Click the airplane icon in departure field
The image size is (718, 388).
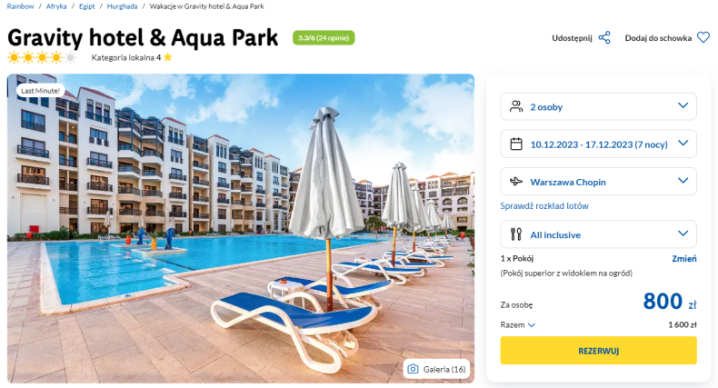(516, 182)
